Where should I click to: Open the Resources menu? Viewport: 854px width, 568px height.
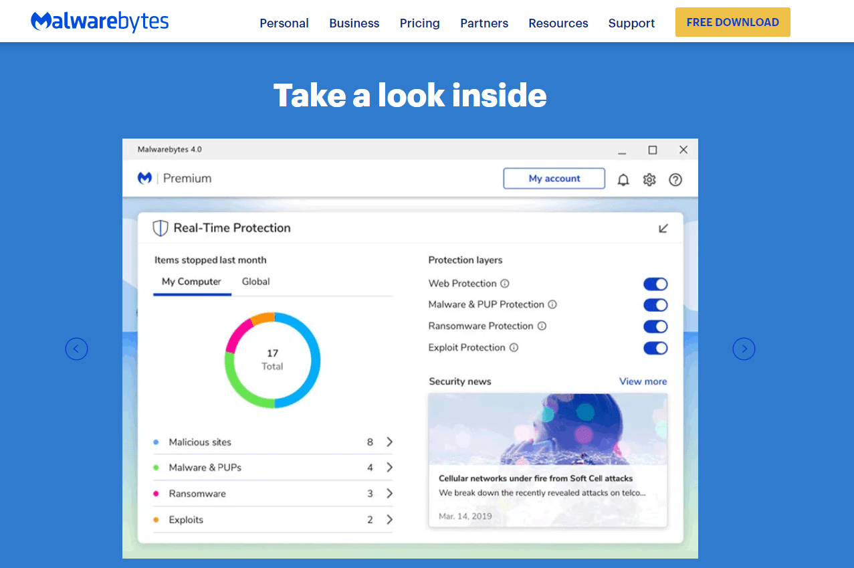tap(558, 23)
